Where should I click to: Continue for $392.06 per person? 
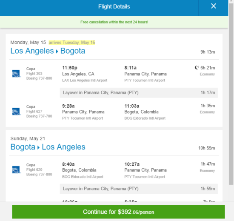[118, 212]
